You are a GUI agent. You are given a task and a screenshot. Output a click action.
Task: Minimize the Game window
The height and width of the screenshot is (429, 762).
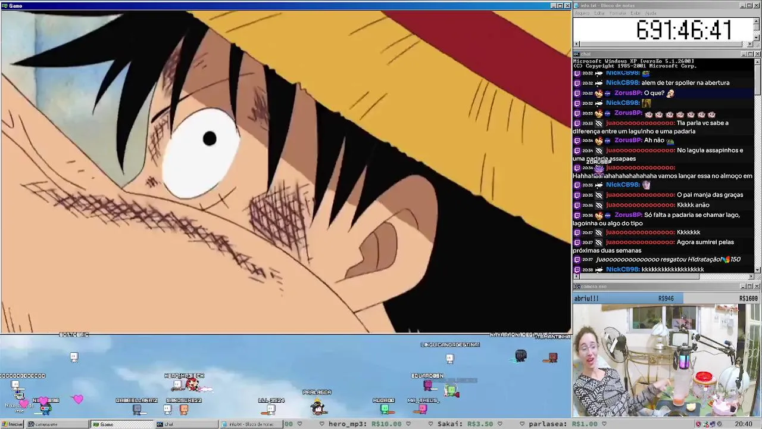553,5
